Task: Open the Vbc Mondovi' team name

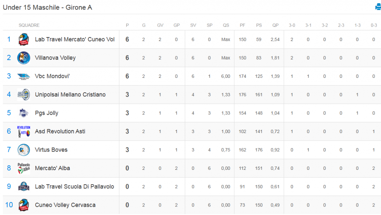Action: pos(52,76)
